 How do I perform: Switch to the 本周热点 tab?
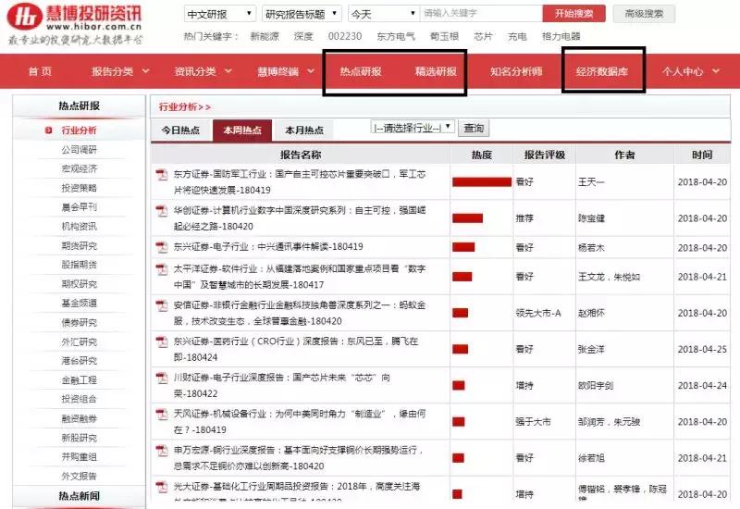point(242,130)
